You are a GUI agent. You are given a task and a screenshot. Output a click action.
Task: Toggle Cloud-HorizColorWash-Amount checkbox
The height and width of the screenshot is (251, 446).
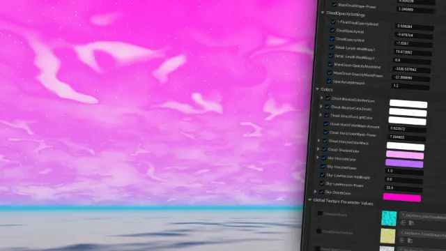click(x=326, y=124)
